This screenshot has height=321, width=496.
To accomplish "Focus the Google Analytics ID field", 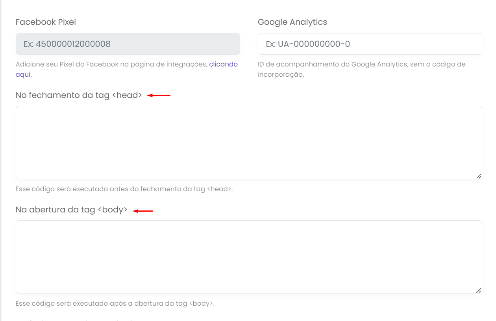I will [370, 44].
